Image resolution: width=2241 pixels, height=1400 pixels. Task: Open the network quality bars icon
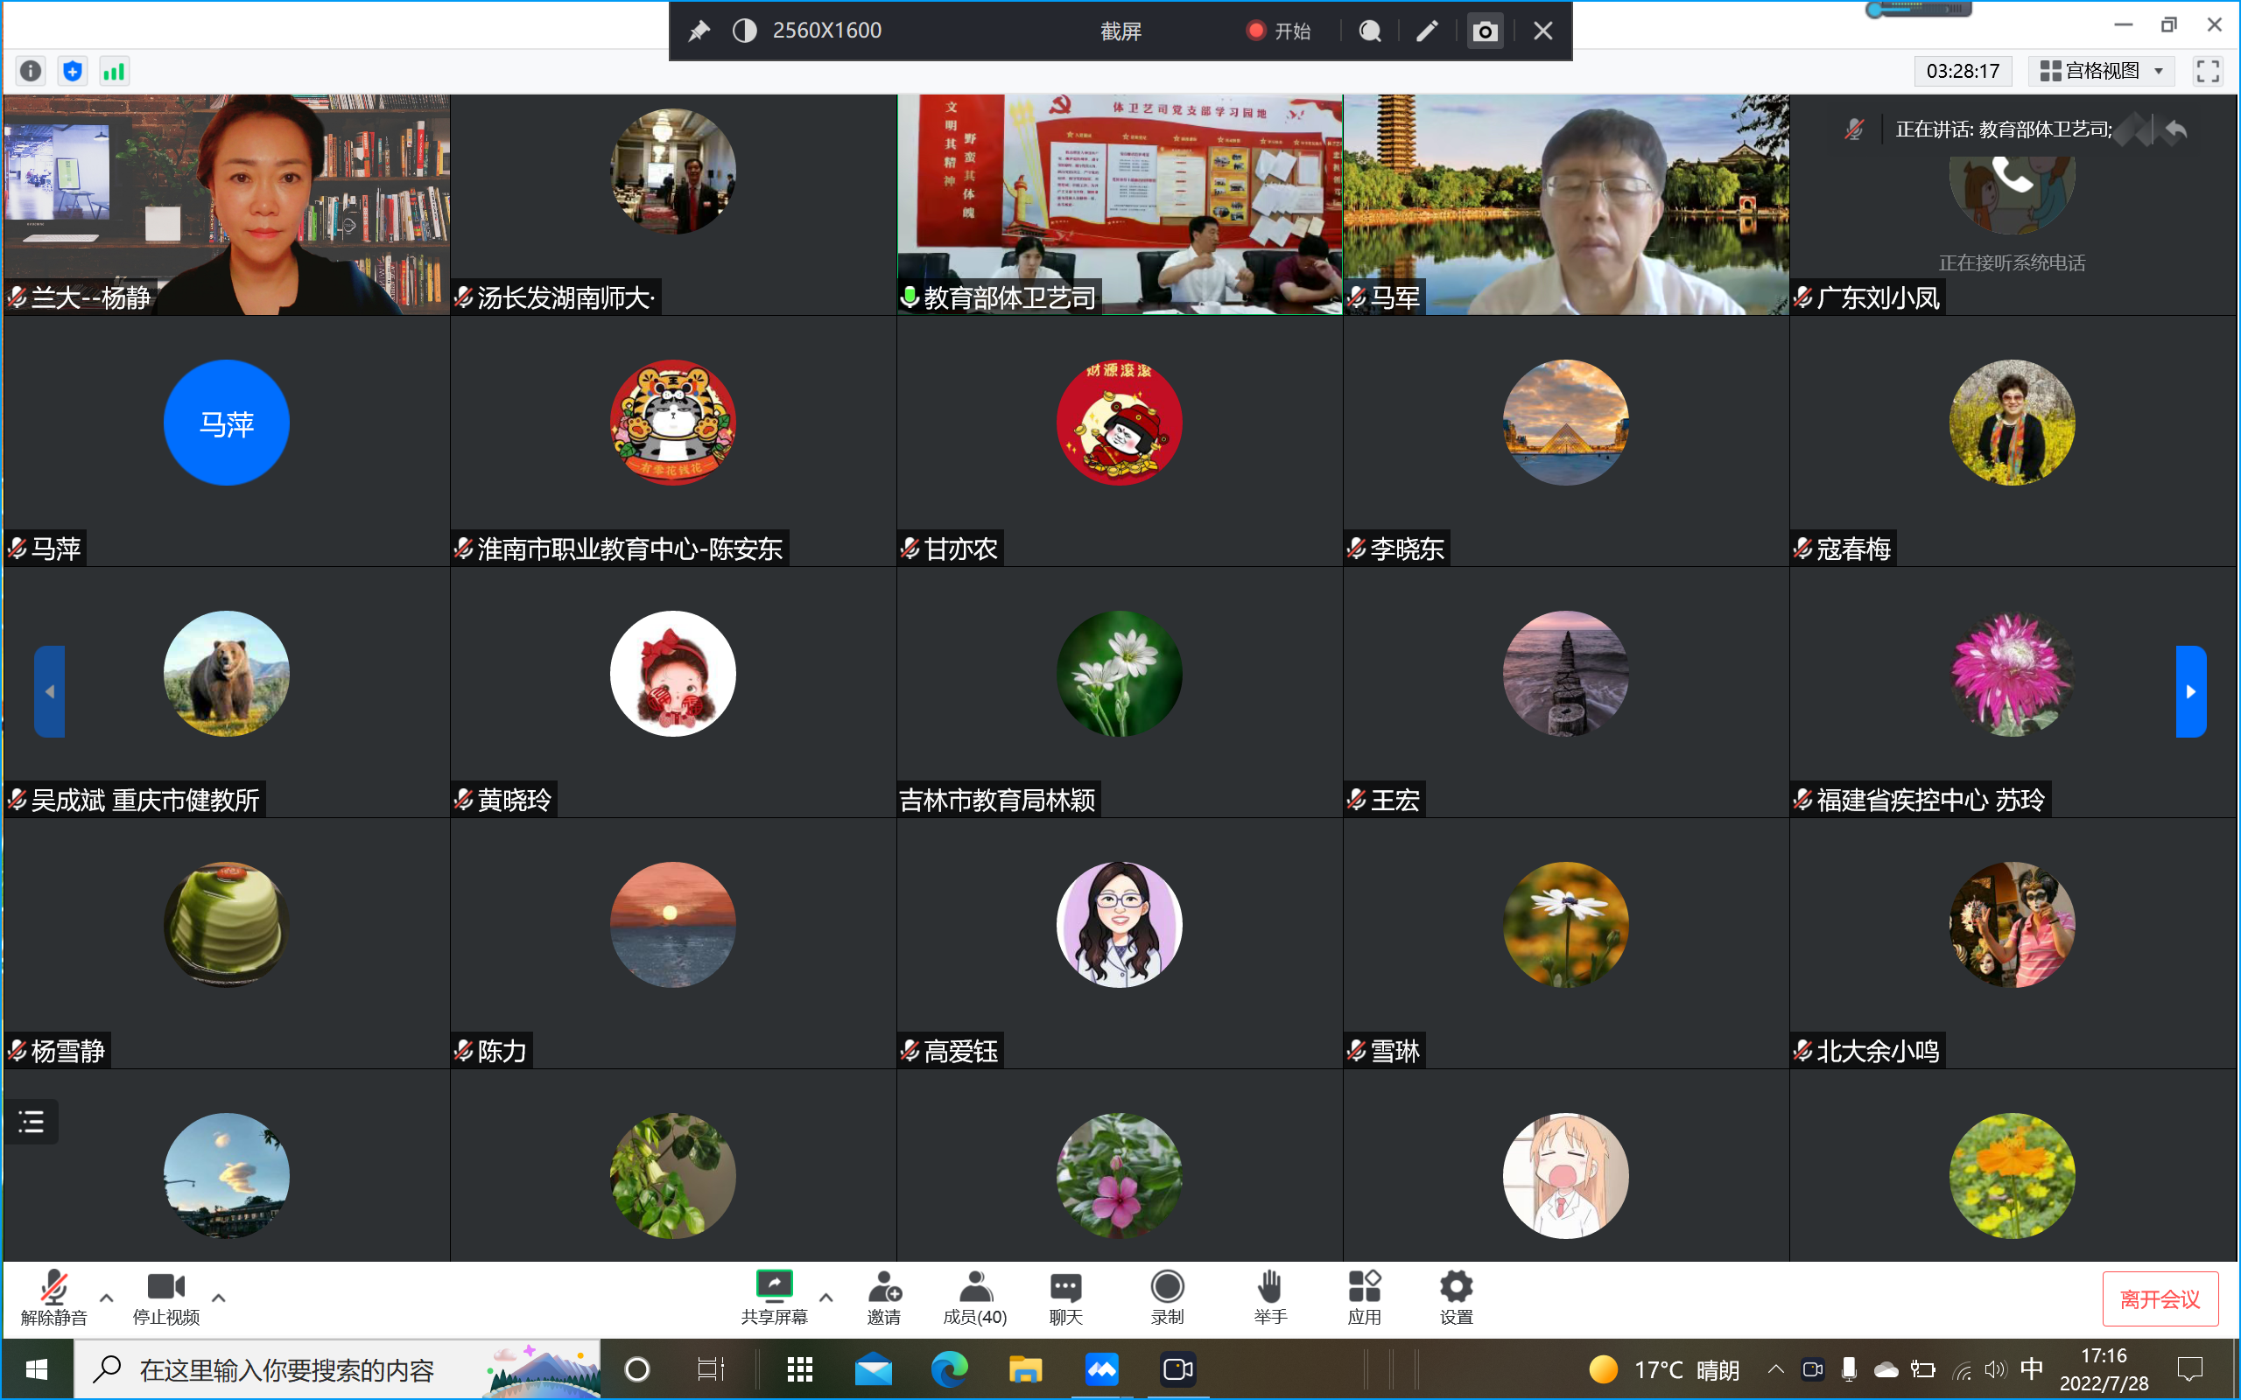tap(114, 71)
